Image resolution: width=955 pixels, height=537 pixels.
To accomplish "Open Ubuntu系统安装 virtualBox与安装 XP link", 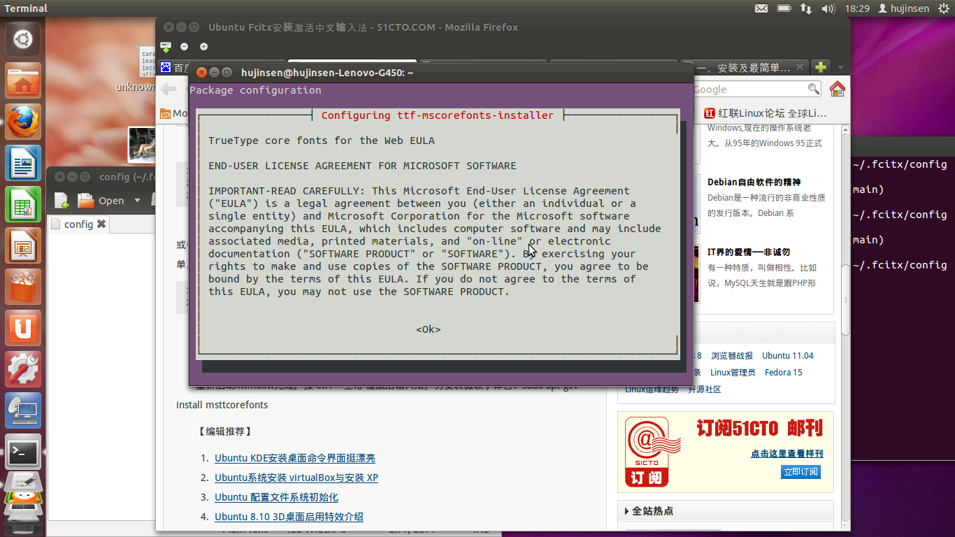I will [x=296, y=478].
